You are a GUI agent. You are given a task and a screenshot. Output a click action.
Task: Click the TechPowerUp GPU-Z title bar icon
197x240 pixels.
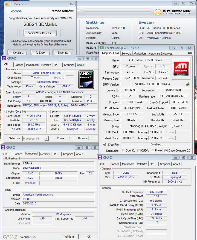(102, 48)
